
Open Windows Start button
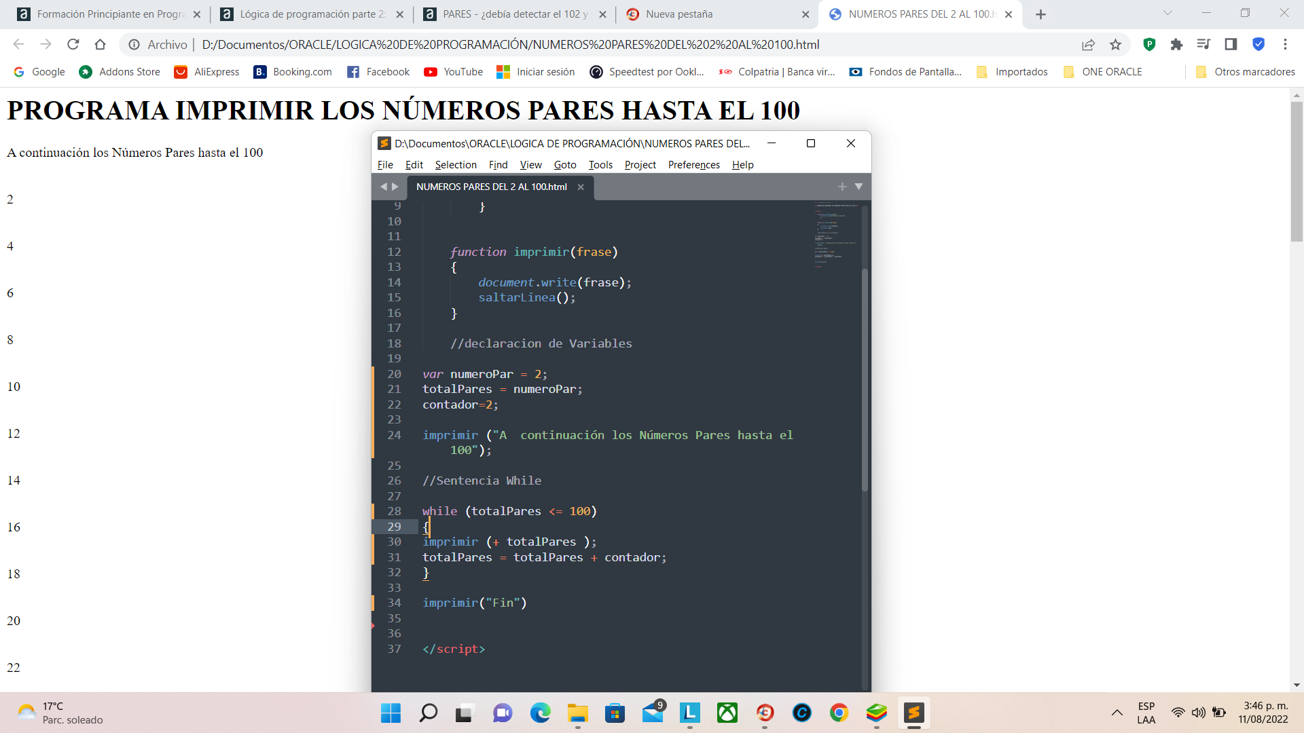pos(391,713)
